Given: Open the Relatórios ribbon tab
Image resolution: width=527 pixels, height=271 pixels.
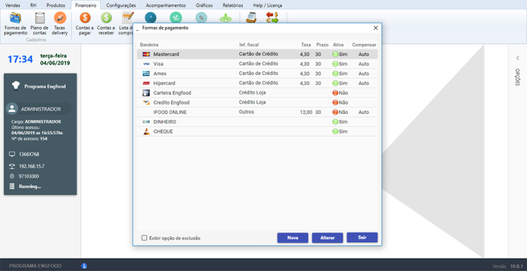Looking at the screenshot, I should point(233,5).
